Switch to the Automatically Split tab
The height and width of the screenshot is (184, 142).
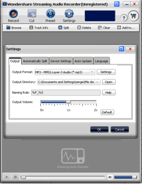click(x=35, y=61)
